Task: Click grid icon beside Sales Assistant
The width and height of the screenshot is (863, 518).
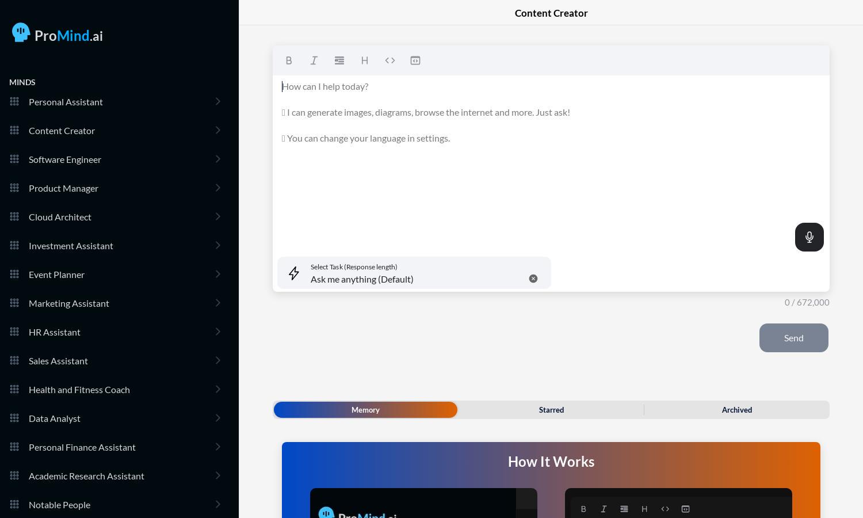Action: pyautogui.click(x=14, y=361)
